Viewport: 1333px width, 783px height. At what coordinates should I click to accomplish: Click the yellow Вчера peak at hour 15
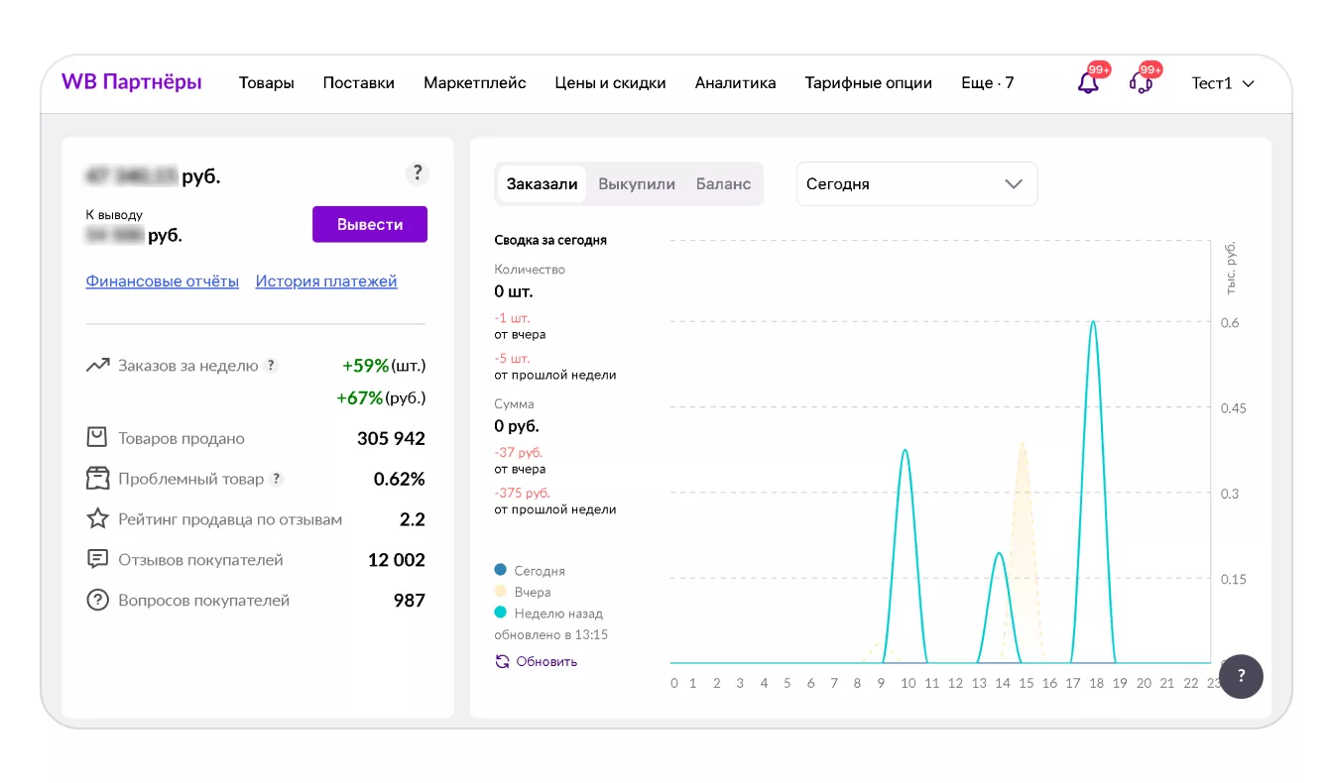[1023, 444]
